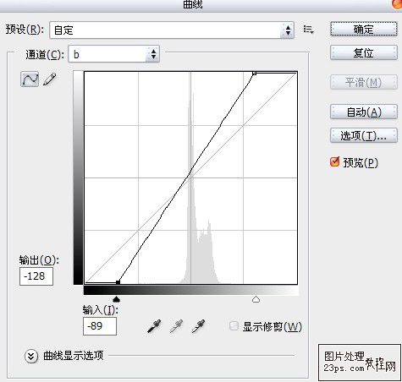Click the 自动(A) auto button

[x=364, y=112]
